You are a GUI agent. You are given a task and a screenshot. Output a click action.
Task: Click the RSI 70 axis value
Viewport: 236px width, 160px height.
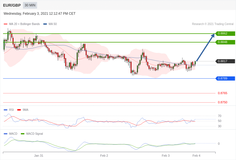click(220, 116)
